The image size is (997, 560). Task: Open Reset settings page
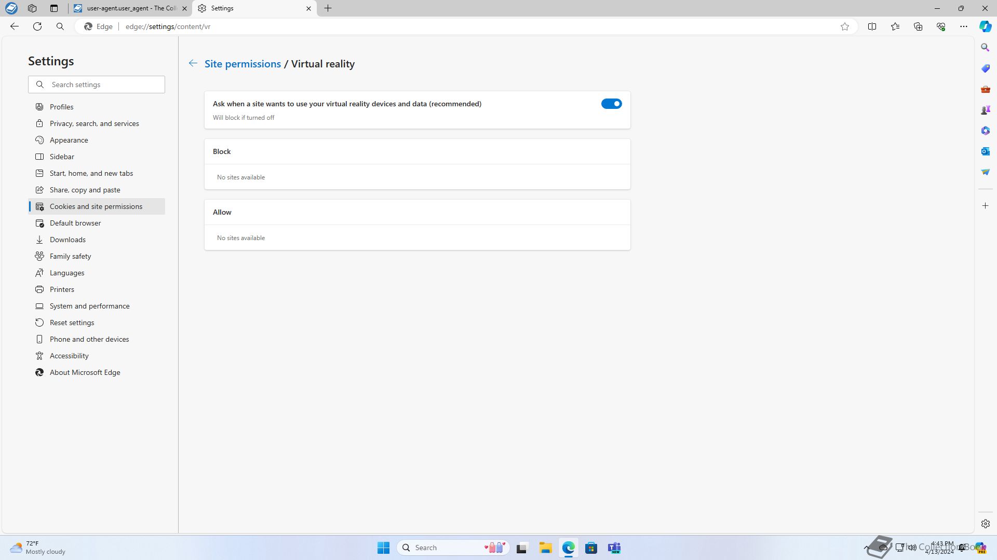(97, 323)
